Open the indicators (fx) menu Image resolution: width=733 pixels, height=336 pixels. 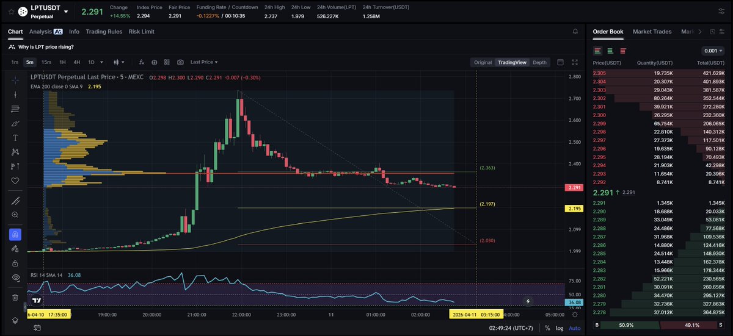coord(141,62)
